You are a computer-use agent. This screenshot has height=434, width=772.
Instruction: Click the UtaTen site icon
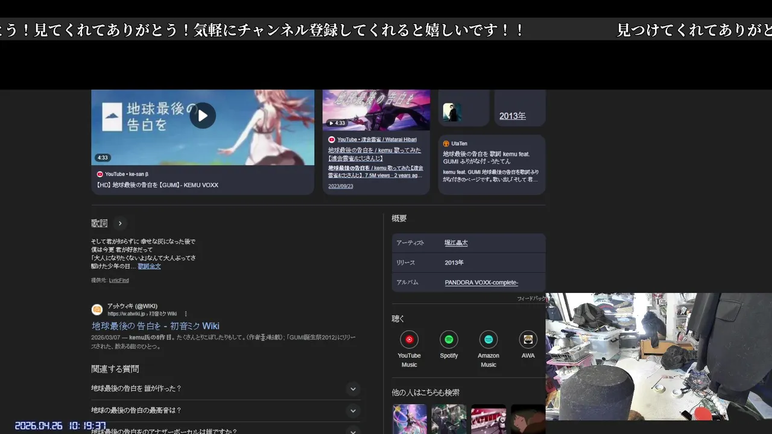[x=446, y=143]
